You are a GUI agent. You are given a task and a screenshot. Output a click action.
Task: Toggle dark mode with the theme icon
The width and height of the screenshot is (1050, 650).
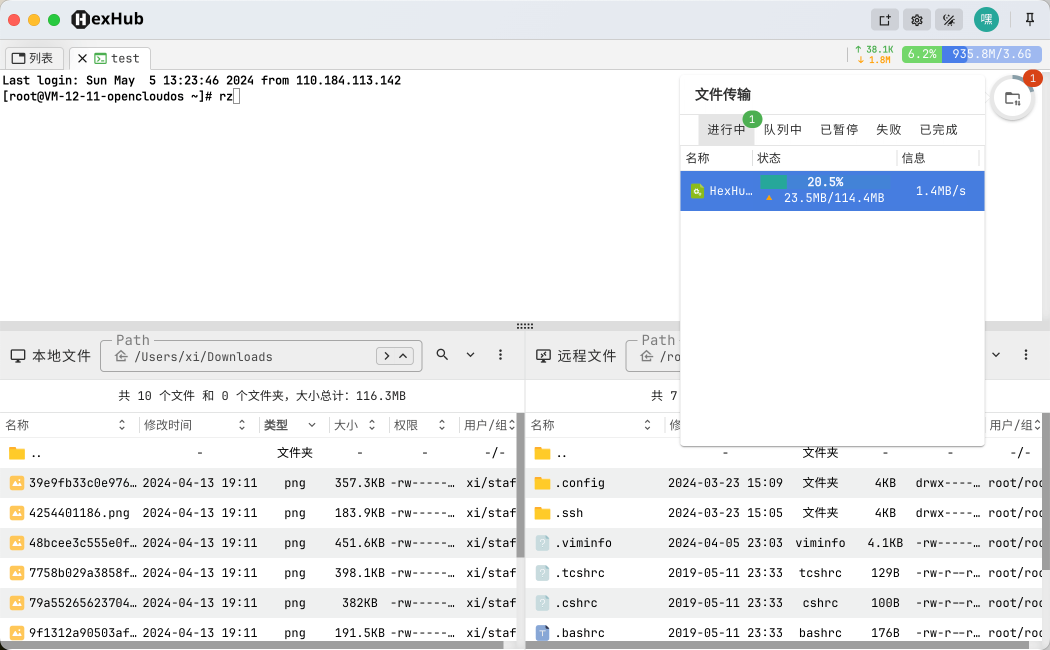(x=948, y=19)
